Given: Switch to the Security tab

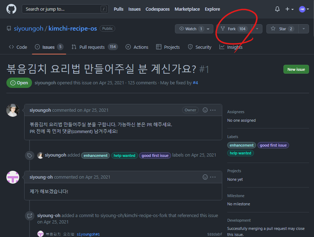Looking at the screenshot, I should coord(199,47).
